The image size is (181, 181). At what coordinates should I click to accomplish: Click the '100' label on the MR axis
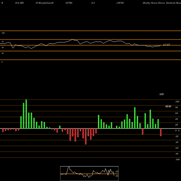(x=177, y=102)
